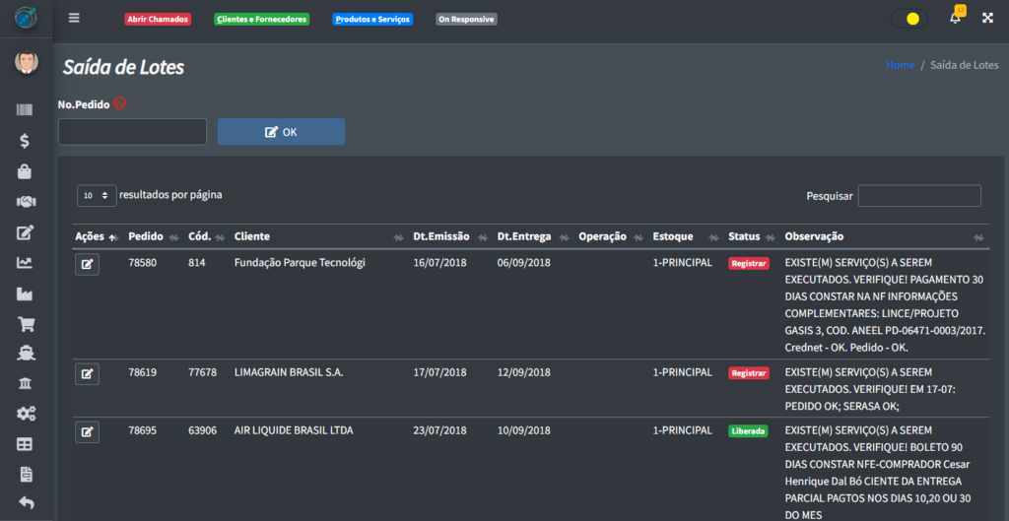Open the results per page dropdown

point(97,196)
